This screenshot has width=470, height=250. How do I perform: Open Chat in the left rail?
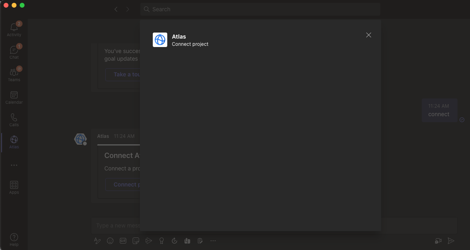tap(14, 52)
